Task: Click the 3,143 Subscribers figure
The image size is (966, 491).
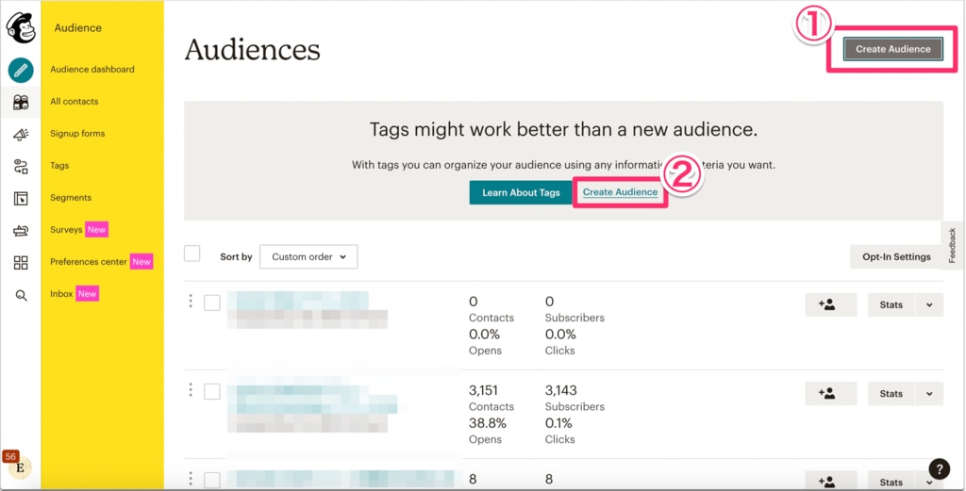Action: [x=561, y=390]
